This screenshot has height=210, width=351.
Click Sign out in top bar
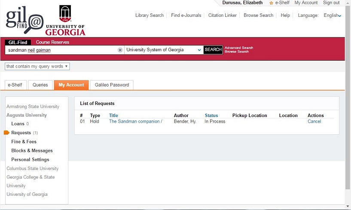[x=331, y=3]
